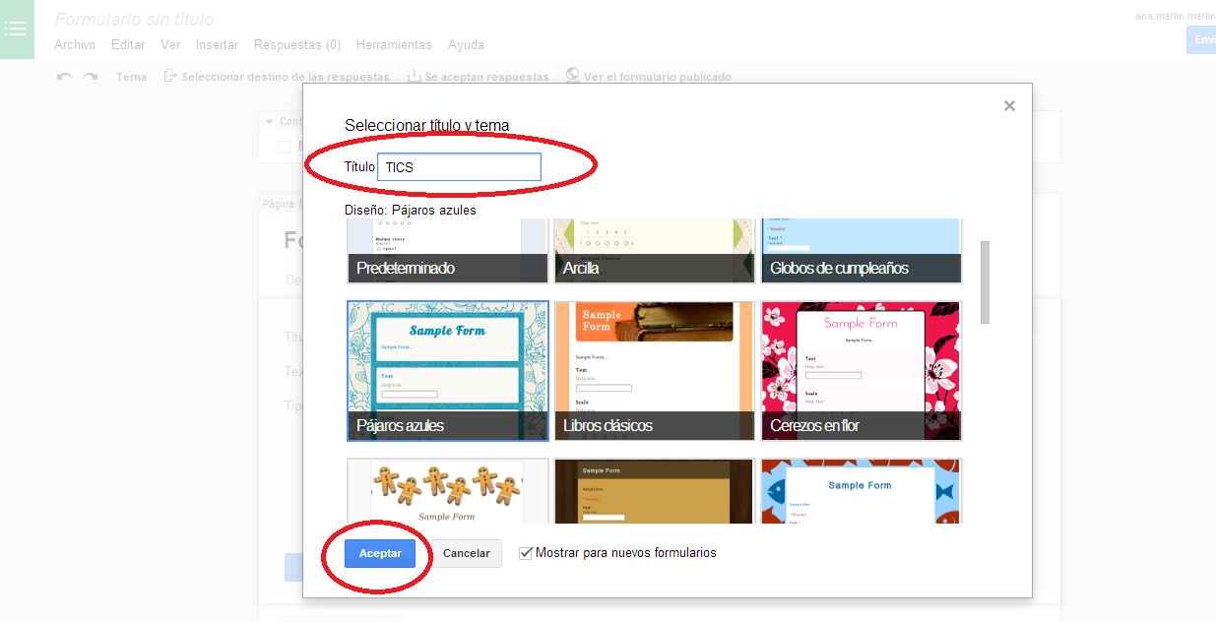This screenshot has height=622, width=1216.
Task: Close the theme dialog with X
Action: click(1009, 106)
